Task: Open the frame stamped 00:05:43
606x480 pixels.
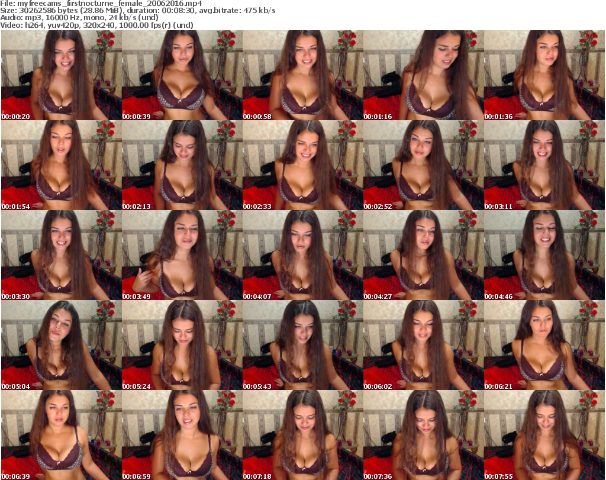Action: point(302,345)
